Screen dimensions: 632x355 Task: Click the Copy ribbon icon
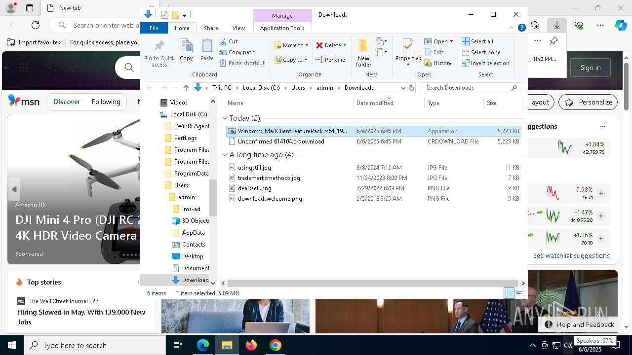(186, 50)
